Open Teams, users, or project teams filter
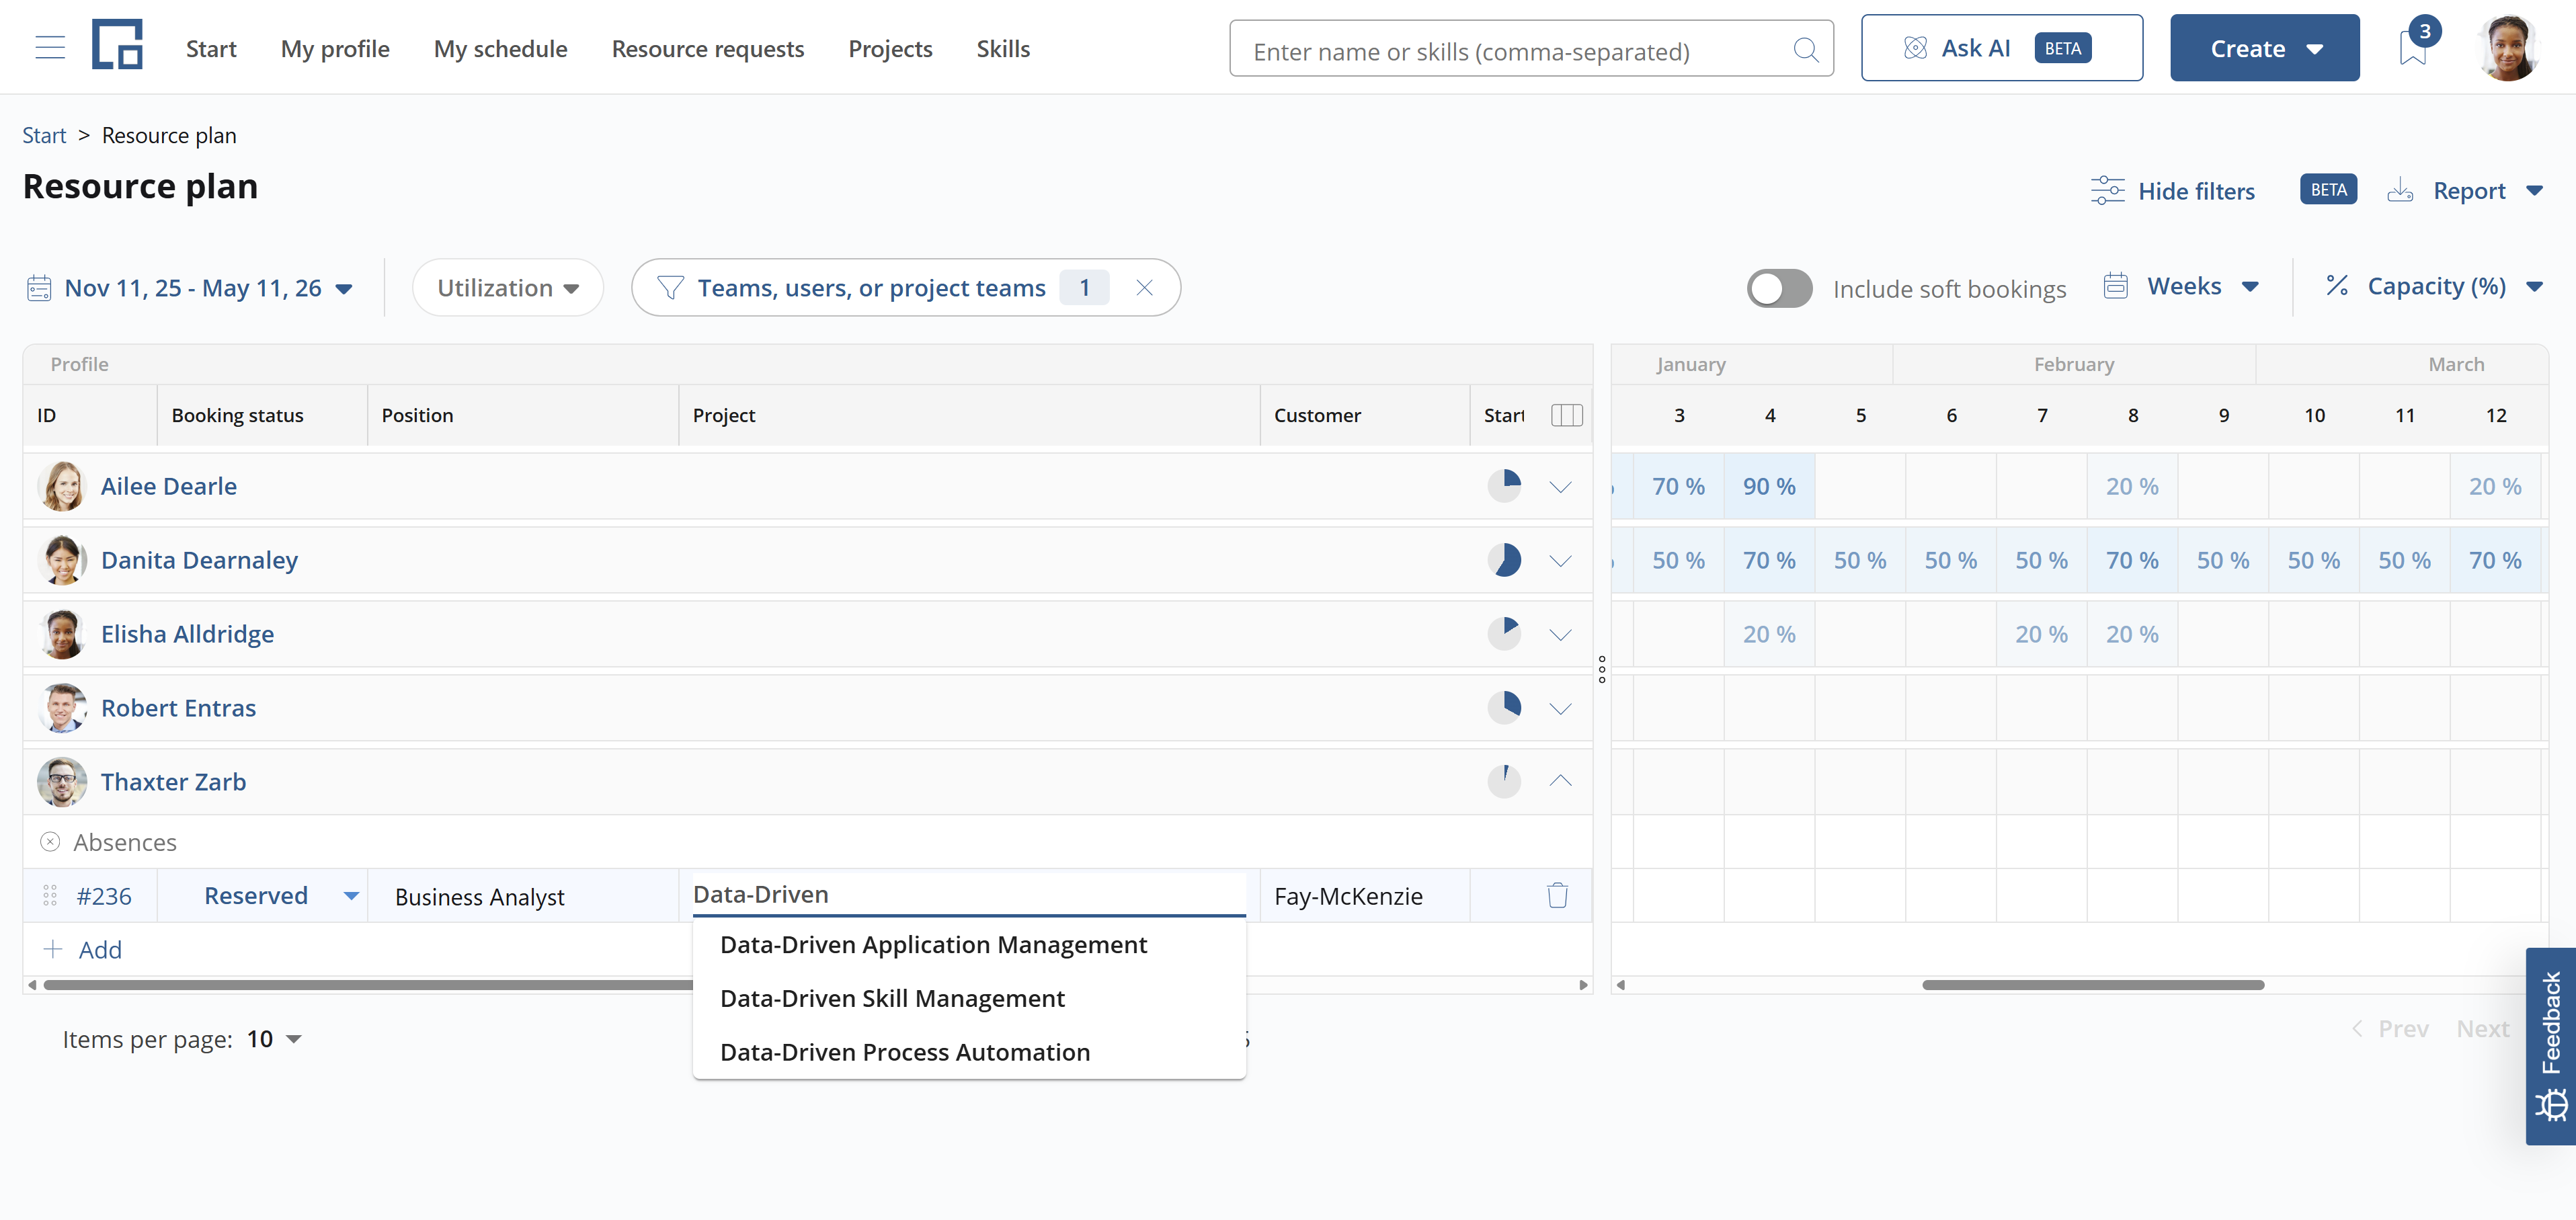The image size is (2576, 1220). tap(871, 288)
